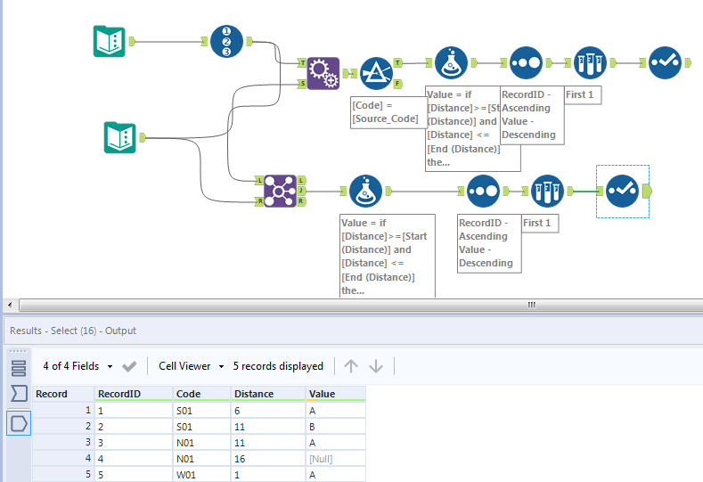703x482 pixels.
Task: Click the Distance column header
Action: (x=268, y=394)
